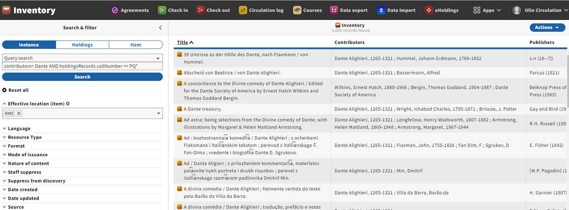
Task: Open the Agreements app icon
Action: [115, 10]
